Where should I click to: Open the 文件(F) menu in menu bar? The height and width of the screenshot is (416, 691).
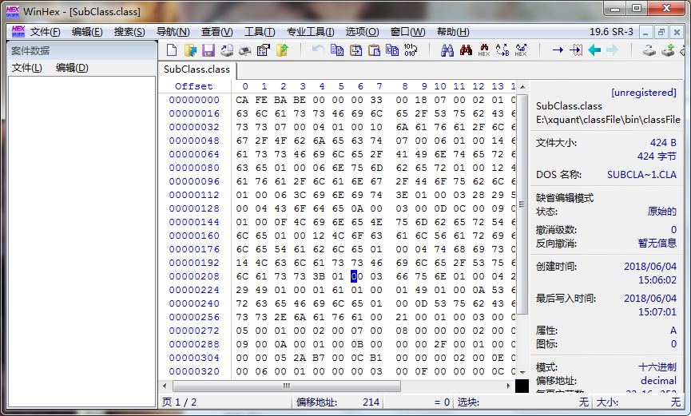coord(45,32)
